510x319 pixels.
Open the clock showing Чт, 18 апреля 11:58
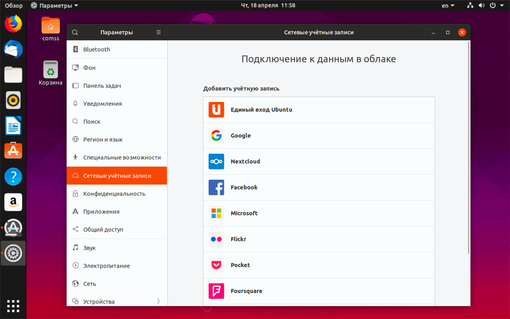tap(268, 6)
